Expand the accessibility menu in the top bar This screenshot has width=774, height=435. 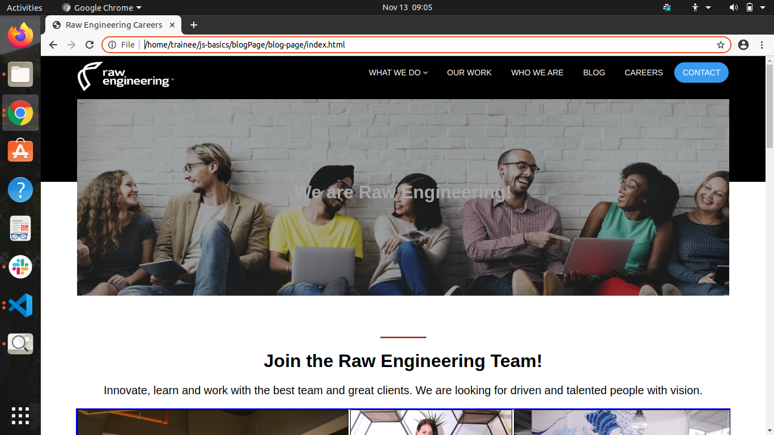[701, 8]
